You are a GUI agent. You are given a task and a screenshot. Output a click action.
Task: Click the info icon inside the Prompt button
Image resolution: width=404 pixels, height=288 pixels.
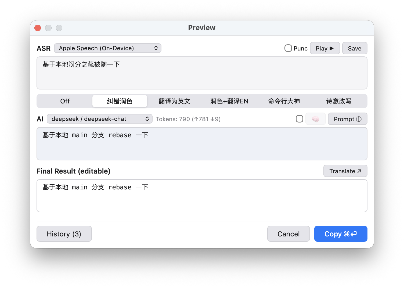359,119
